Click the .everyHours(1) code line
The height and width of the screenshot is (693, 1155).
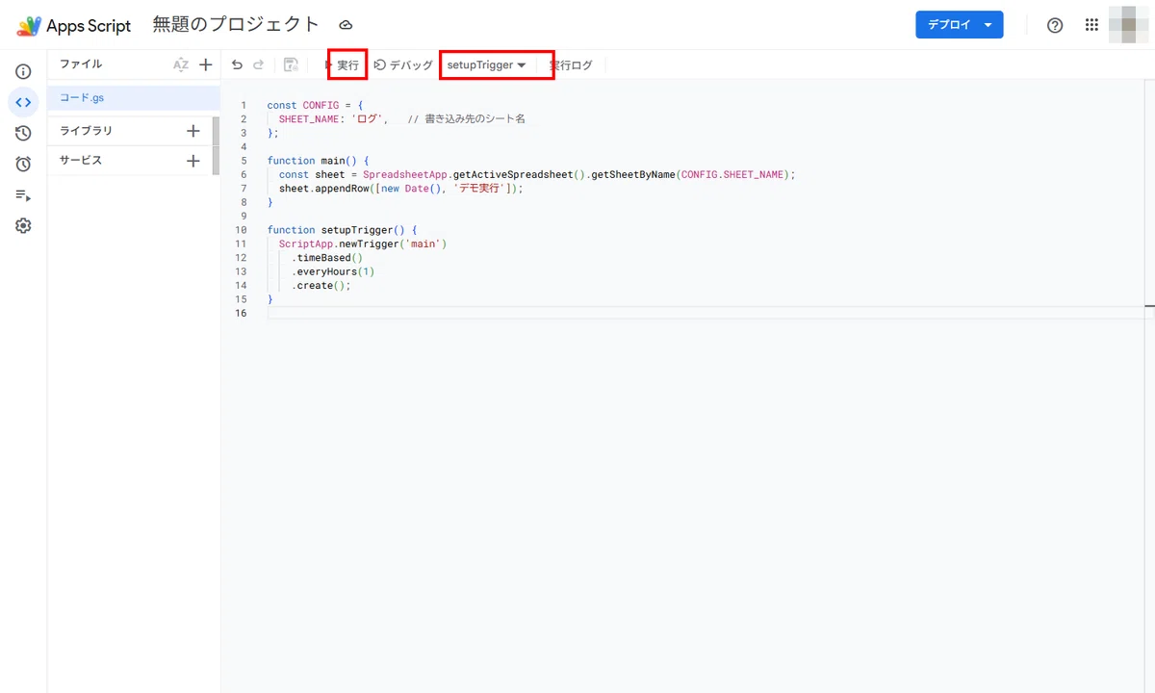pos(333,271)
